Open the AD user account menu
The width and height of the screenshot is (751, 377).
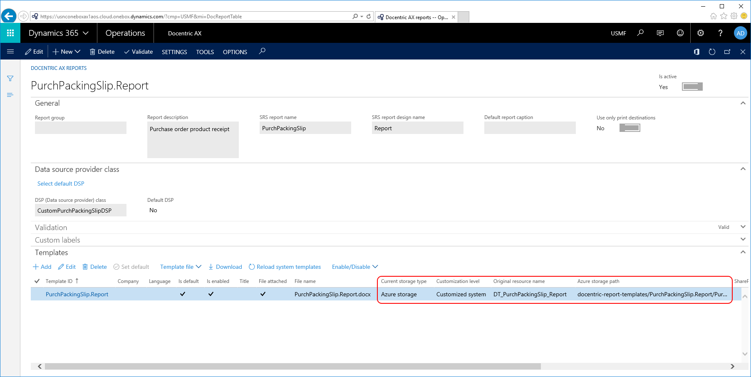coord(740,33)
